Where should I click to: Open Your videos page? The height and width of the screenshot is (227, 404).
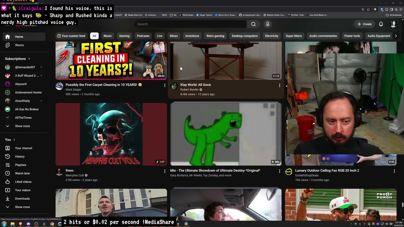[x=24, y=190]
